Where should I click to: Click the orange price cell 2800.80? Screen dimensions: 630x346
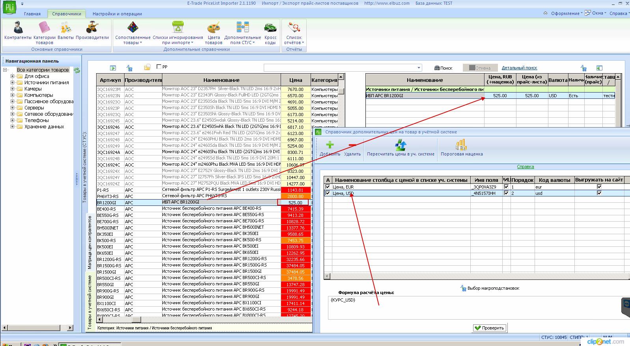[295, 196]
